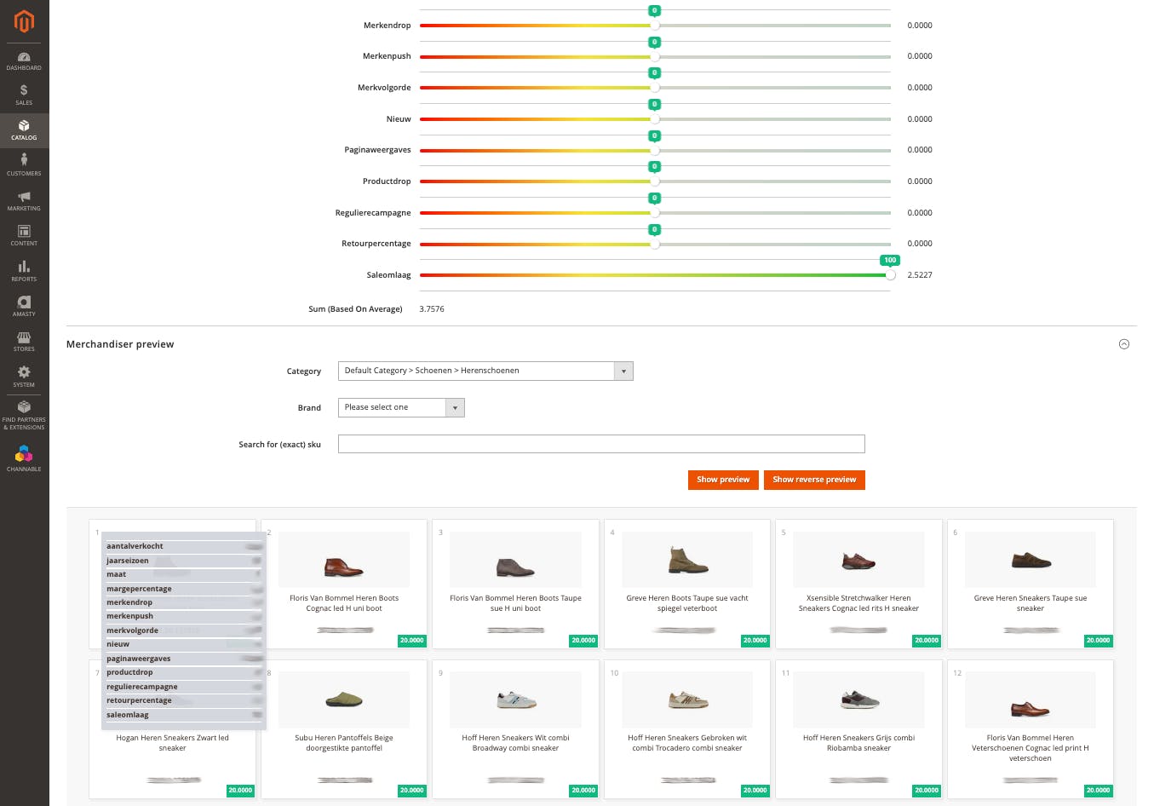The height and width of the screenshot is (806, 1154).
Task: Click the Merkenpush slider handle
Action: pyautogui.click(x=655, y=56)
